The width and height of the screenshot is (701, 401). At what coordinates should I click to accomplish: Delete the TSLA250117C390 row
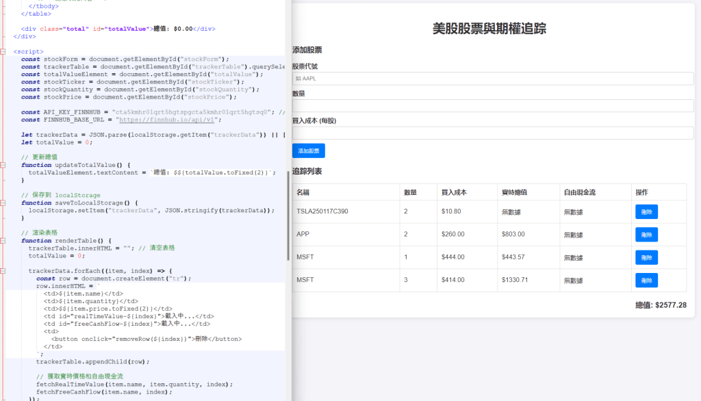pos(646,211)
